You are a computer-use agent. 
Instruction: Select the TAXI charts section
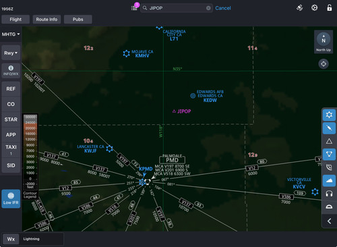tap(11, 150)
